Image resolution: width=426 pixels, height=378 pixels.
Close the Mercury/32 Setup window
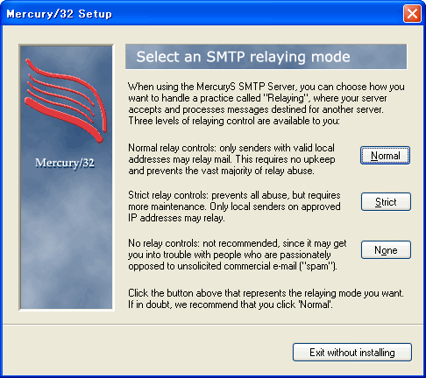(412, 14)
